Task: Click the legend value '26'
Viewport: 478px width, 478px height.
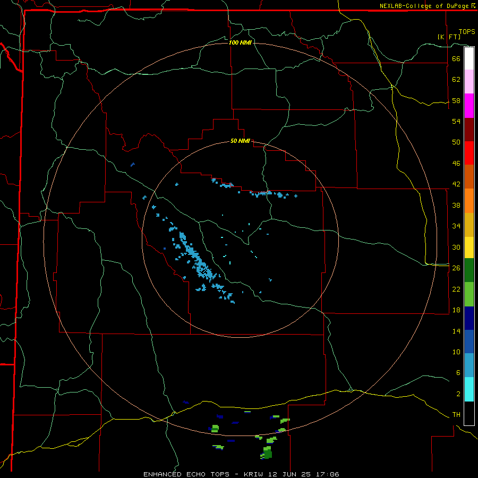Action: click(456, 268)
